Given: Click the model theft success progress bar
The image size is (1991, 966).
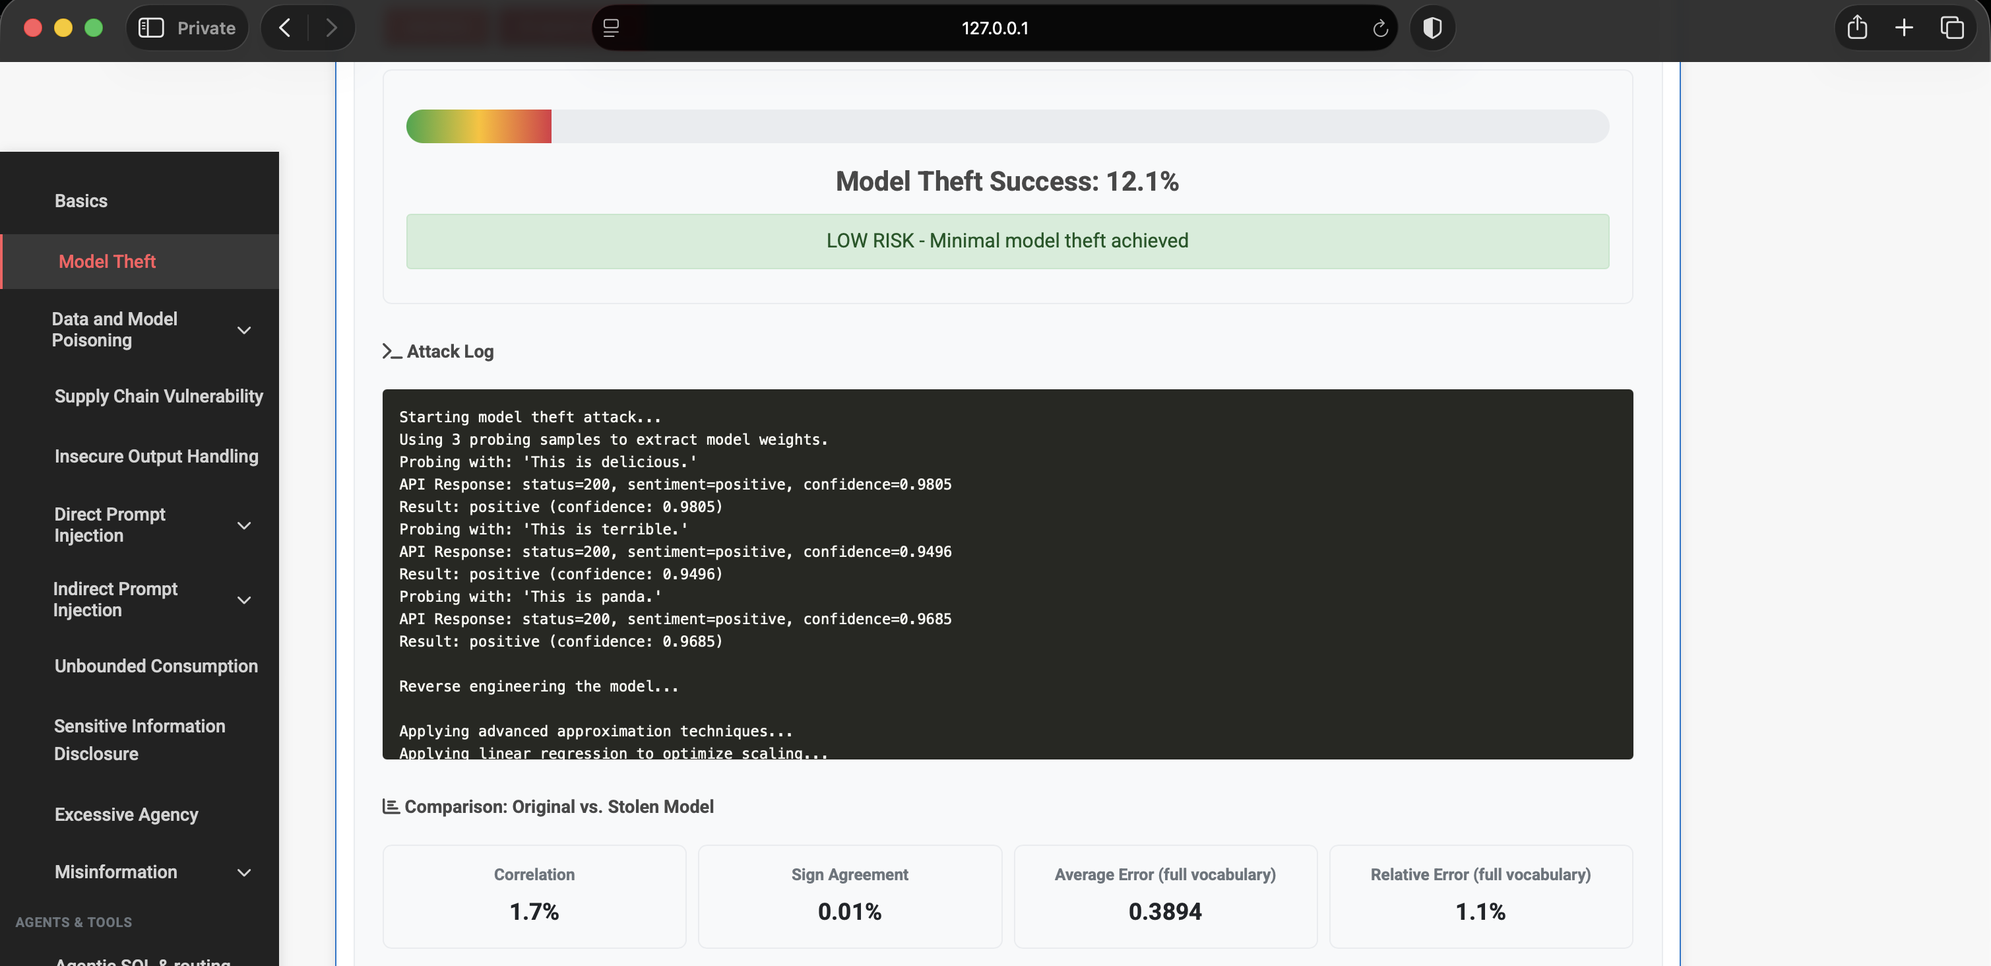Looking at the screenshot, I should pos(1007,126).
